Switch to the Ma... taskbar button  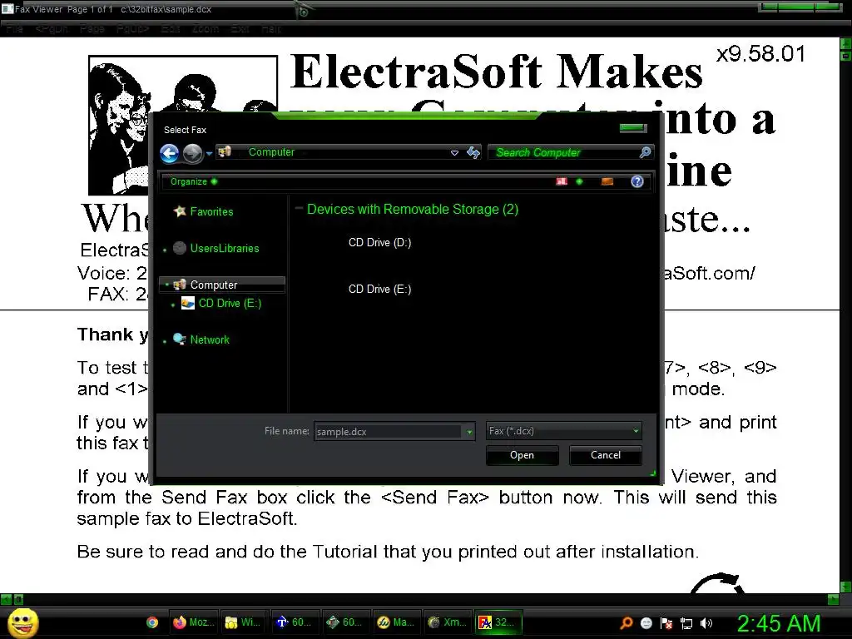point(396,622)
